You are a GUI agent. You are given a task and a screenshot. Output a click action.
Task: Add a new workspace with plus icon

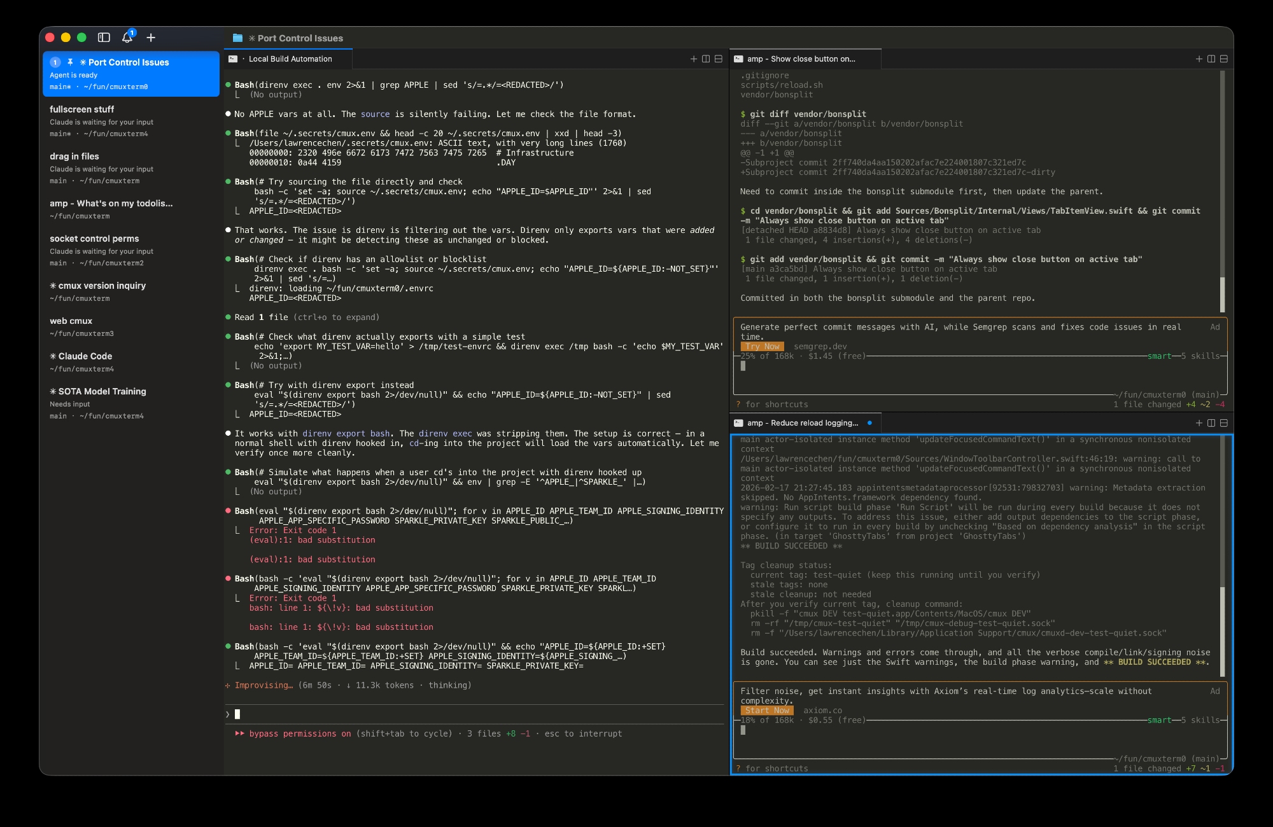(151, 38)
